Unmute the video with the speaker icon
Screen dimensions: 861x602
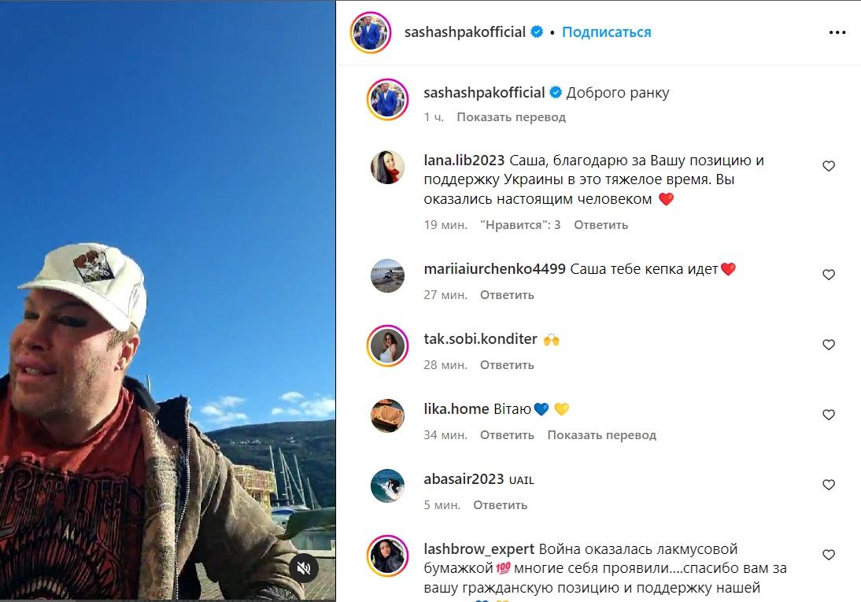click(x=304, y=568)
